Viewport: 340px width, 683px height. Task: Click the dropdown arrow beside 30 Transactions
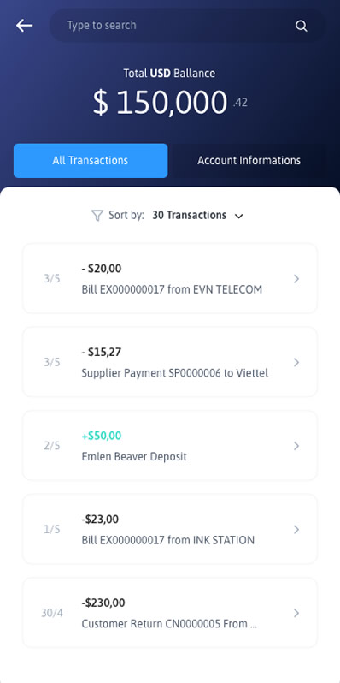(238, 216)
